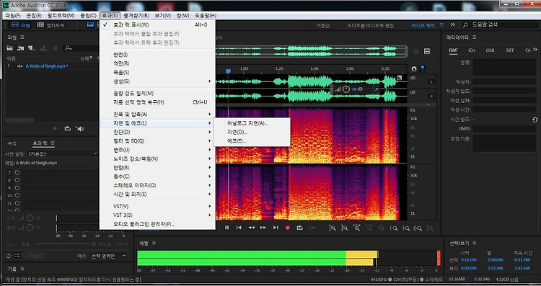Click the zoom in amplitude icon
541x286 pixels.
click(333, 228)
